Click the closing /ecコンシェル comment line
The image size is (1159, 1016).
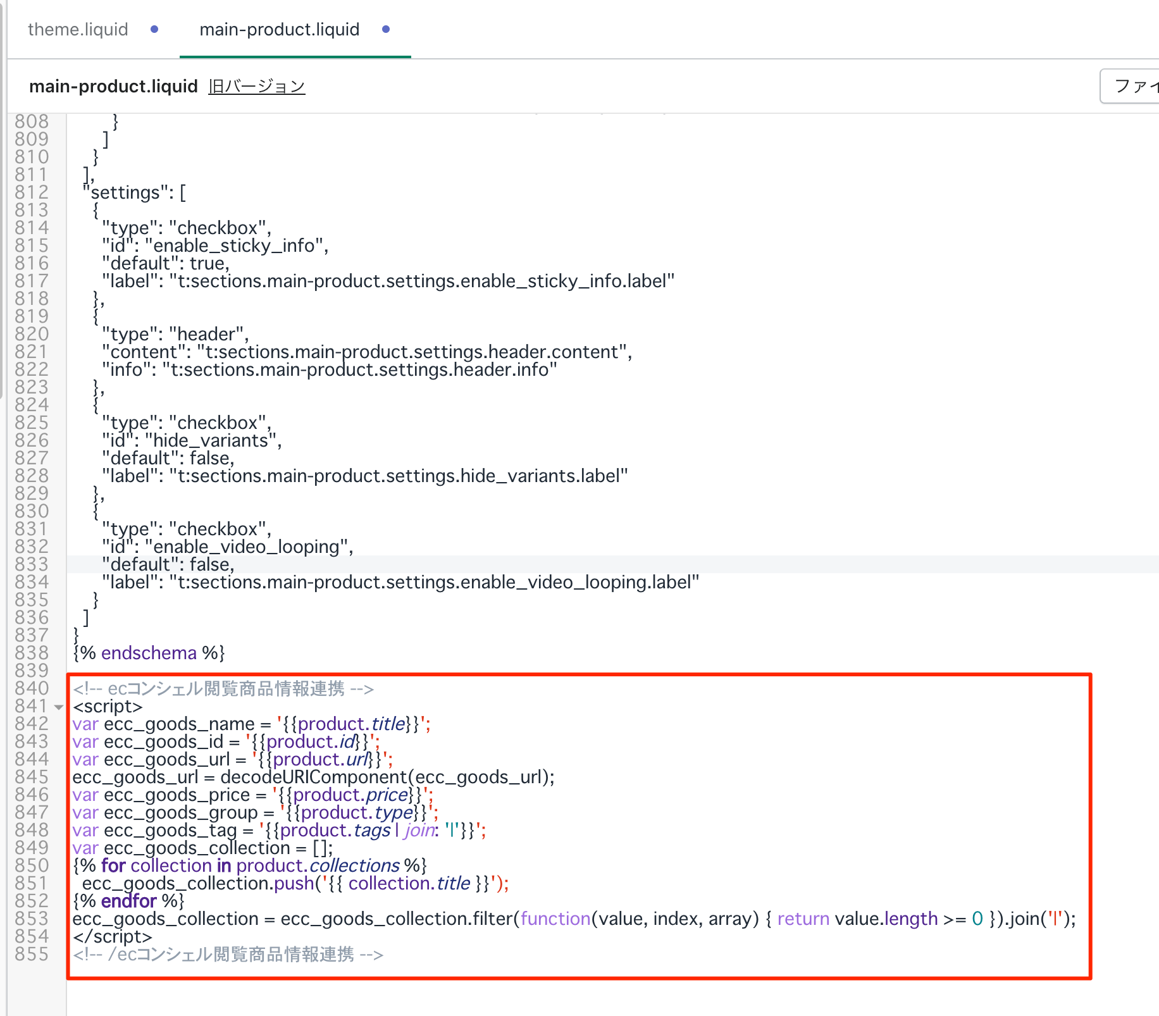click(x=228, y=953)
